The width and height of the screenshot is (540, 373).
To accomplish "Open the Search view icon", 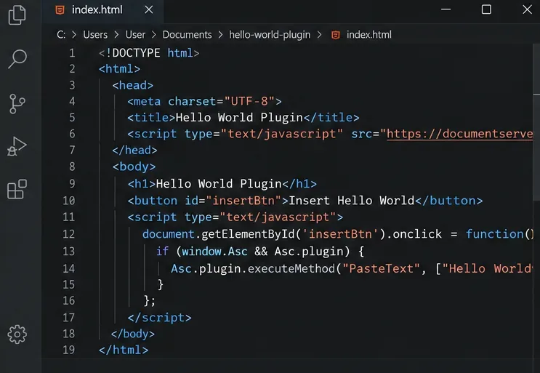I will pos(17,59).
